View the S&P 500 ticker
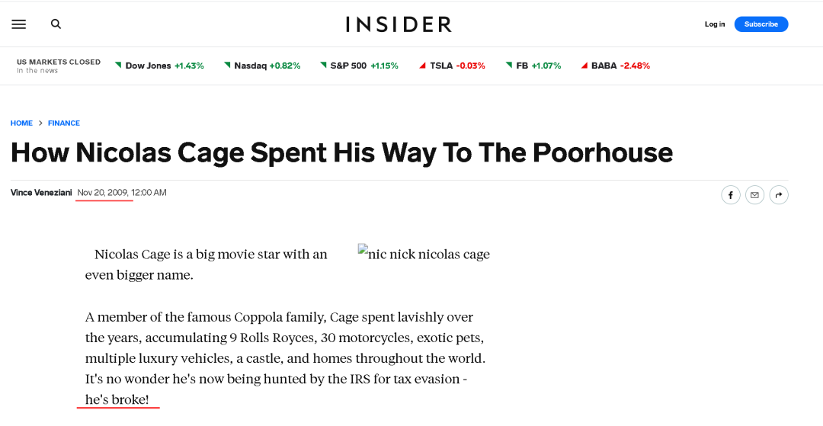Viewport: 823px width, 426px height. coord(359,66)
